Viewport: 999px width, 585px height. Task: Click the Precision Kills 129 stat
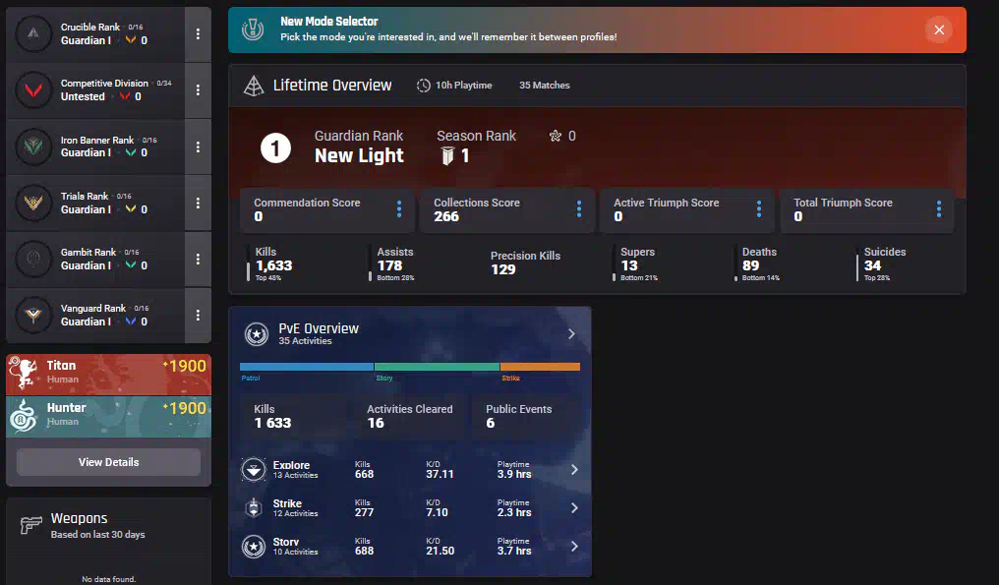point(525,263)
